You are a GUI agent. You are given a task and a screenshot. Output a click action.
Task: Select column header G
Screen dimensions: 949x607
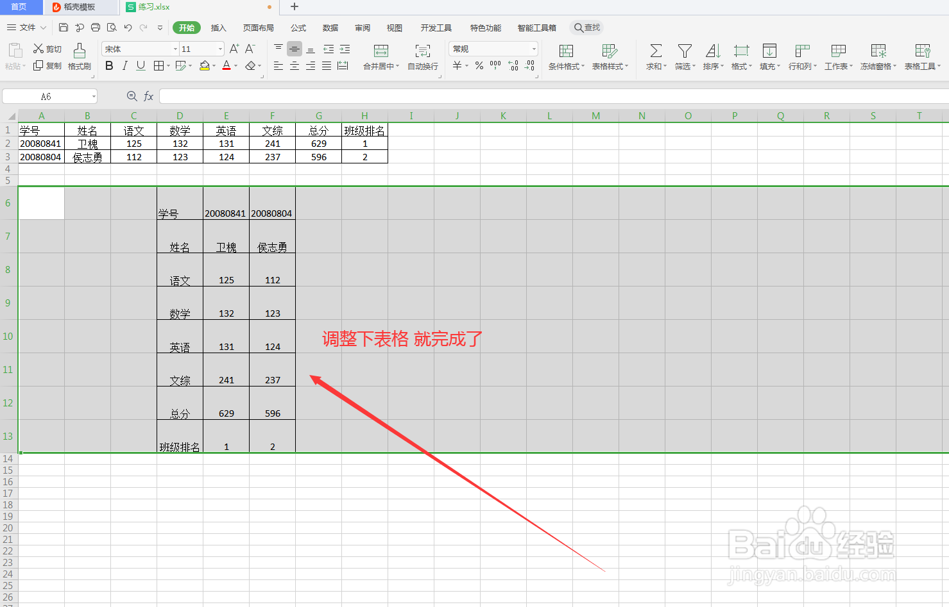[x=319, y=116]
